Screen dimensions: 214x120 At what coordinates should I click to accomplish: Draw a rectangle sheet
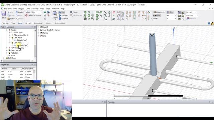(97, 12)
